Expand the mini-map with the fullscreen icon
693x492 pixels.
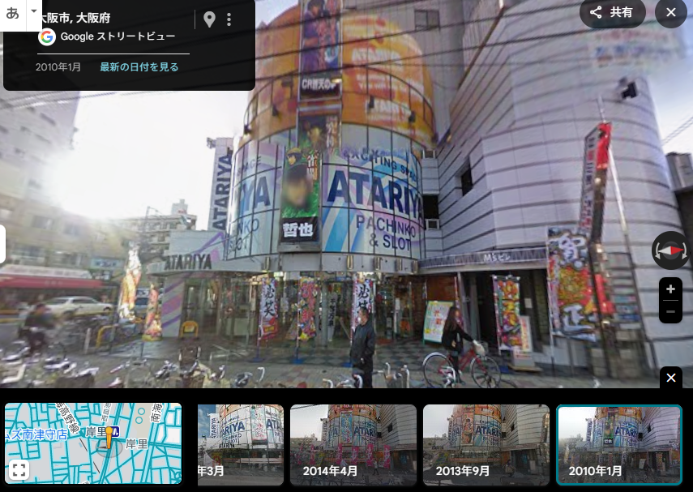click(x=18, y=468)
